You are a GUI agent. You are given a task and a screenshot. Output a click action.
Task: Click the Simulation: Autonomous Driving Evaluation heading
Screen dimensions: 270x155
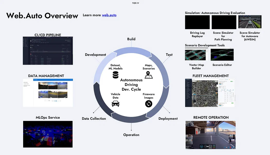coord(215,13)
